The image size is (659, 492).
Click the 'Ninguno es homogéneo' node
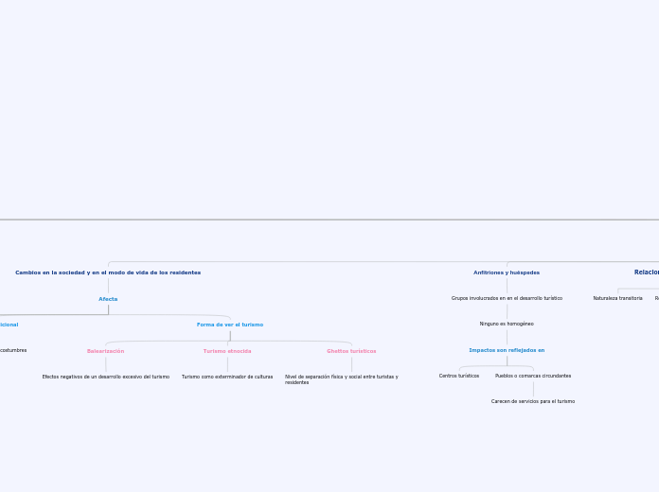point(507,324)
